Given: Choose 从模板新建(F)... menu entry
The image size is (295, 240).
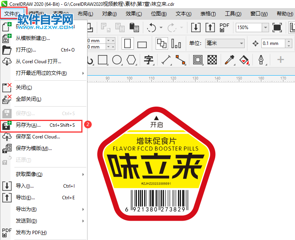Looking at the screenshot, I should tap(44, 38).
